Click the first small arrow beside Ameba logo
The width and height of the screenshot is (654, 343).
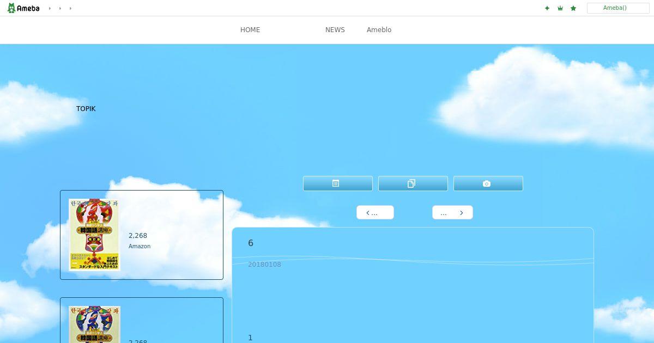pos(50,8)
